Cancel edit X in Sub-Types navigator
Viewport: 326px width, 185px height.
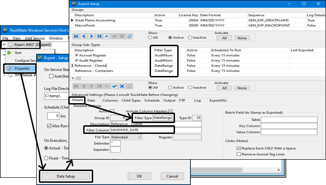coord(122,86)
